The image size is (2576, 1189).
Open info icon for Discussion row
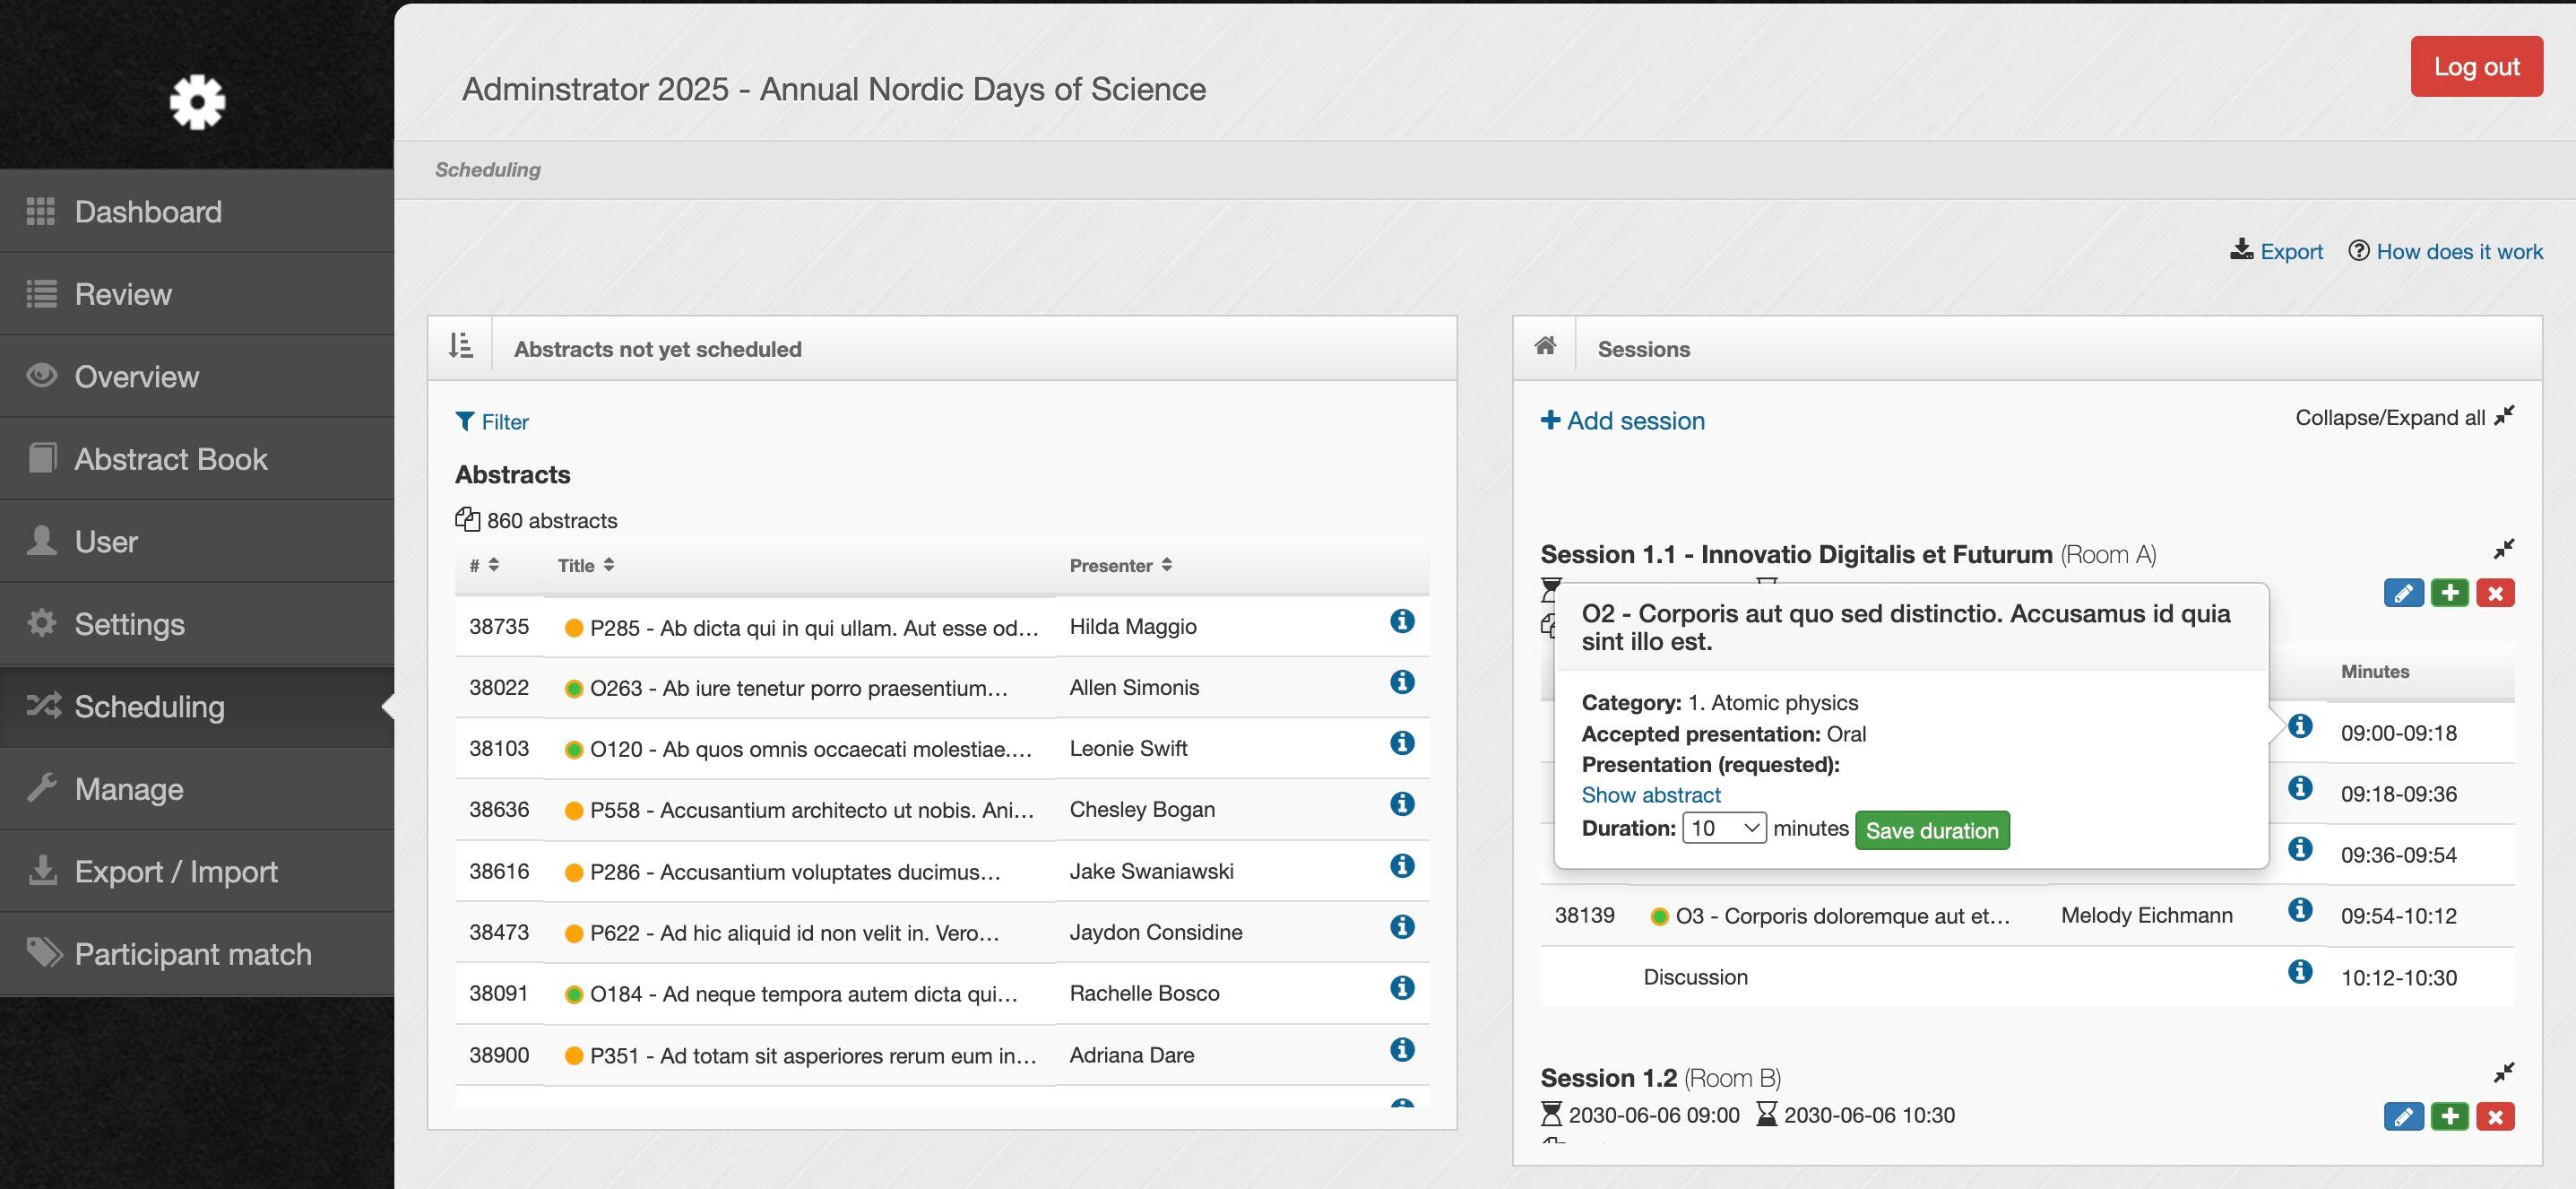[x=2300, y=972]
